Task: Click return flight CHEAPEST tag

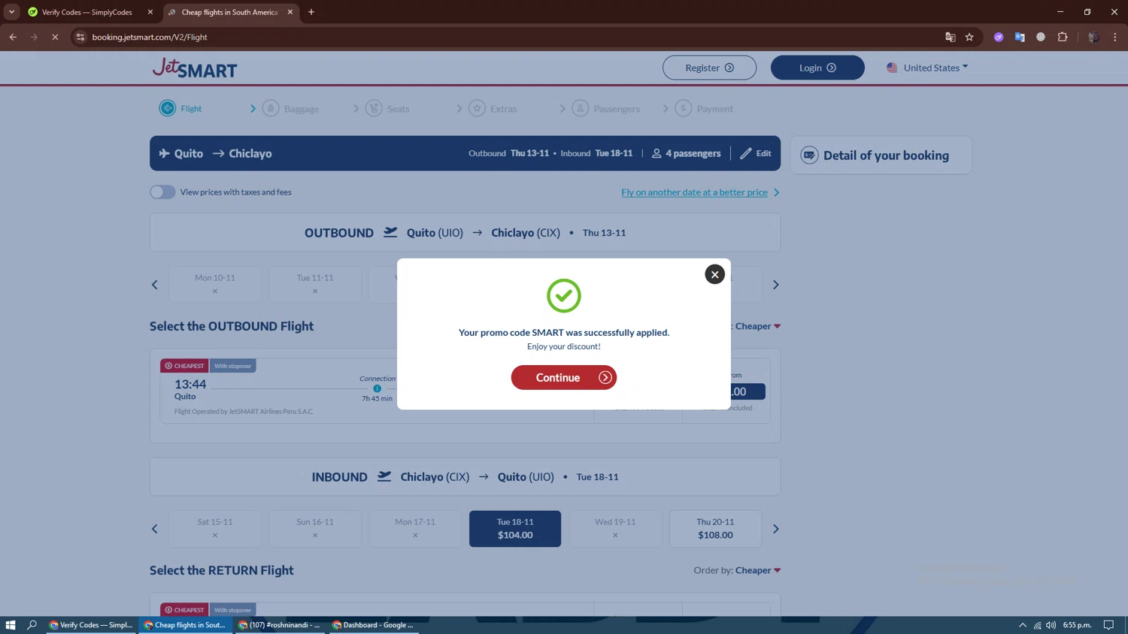Action: pos(184,610)
